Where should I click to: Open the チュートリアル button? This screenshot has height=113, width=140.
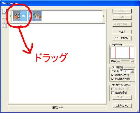pyautogui.click(x=122, y=38)
